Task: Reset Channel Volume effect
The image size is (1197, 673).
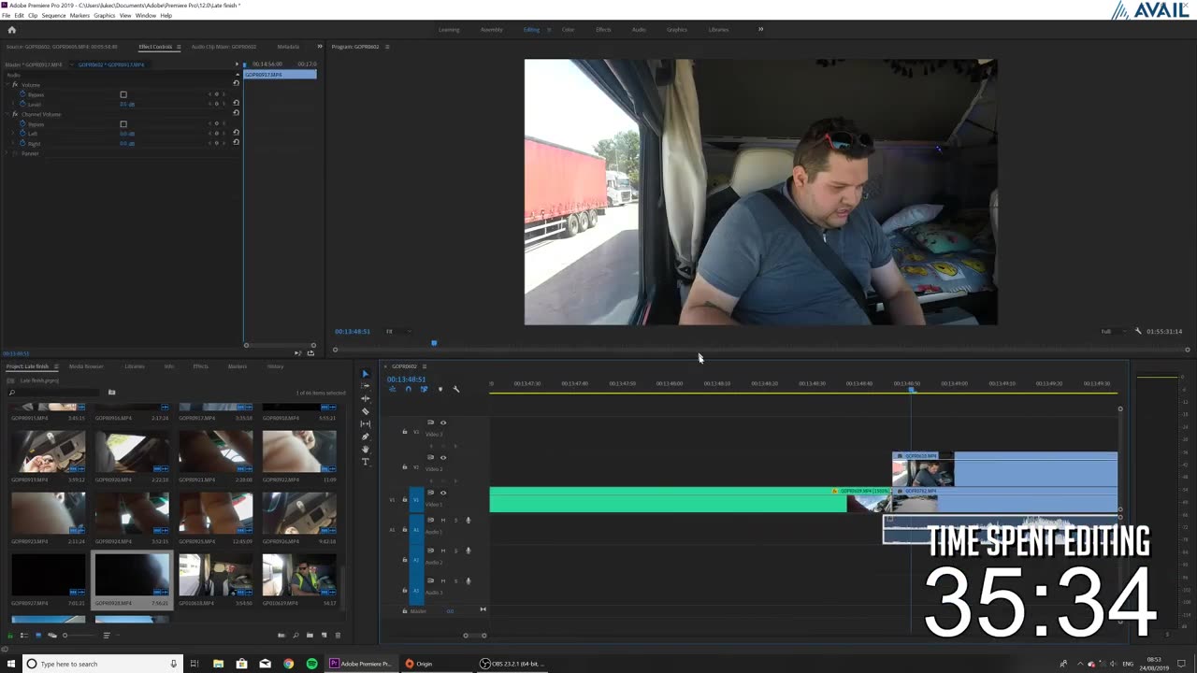Action: click(236, 113)
